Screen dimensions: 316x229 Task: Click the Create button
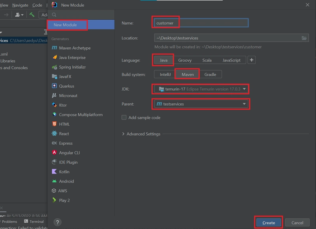(269, 223)
